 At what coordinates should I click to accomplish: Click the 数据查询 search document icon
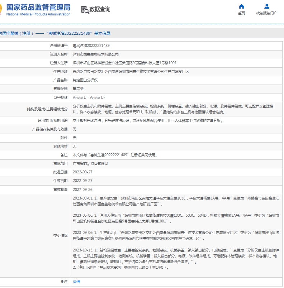85,10
